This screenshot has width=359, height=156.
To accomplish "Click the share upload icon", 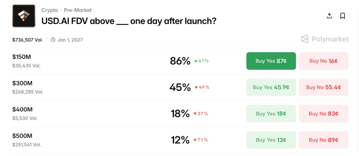I will [x=330, y=16].
